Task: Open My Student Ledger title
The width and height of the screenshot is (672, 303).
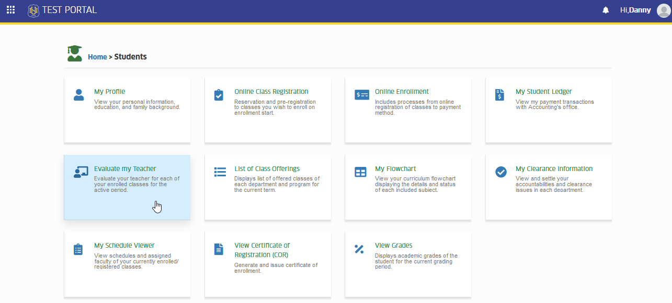Action: 544,92
